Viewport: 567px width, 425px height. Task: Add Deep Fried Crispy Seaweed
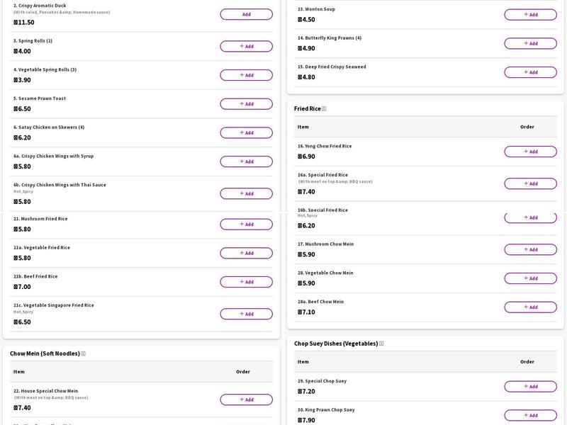[x=530, y=72]
